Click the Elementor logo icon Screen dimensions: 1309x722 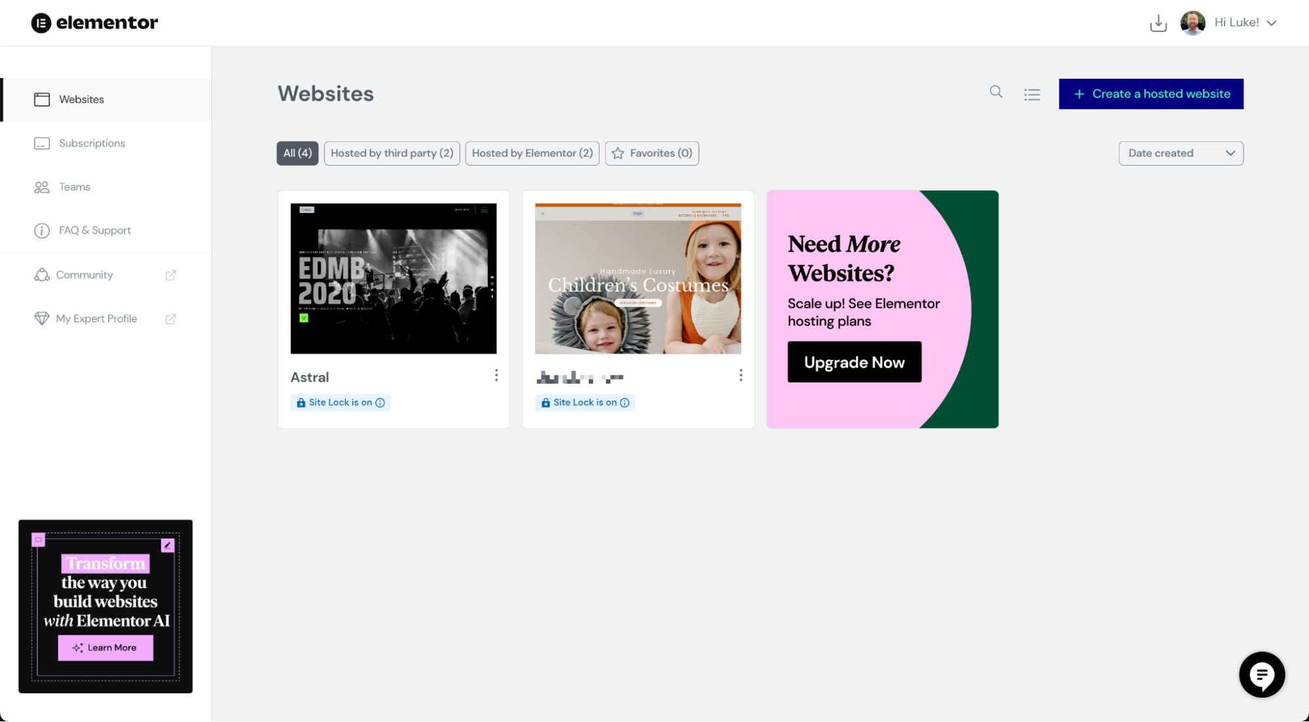tap(40, 22)
